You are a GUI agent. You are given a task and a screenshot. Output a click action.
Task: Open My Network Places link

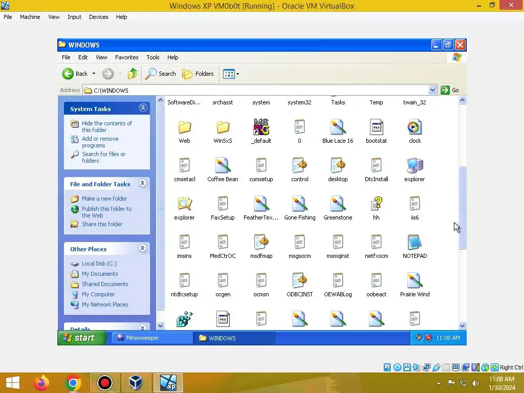tap(104, 304)
